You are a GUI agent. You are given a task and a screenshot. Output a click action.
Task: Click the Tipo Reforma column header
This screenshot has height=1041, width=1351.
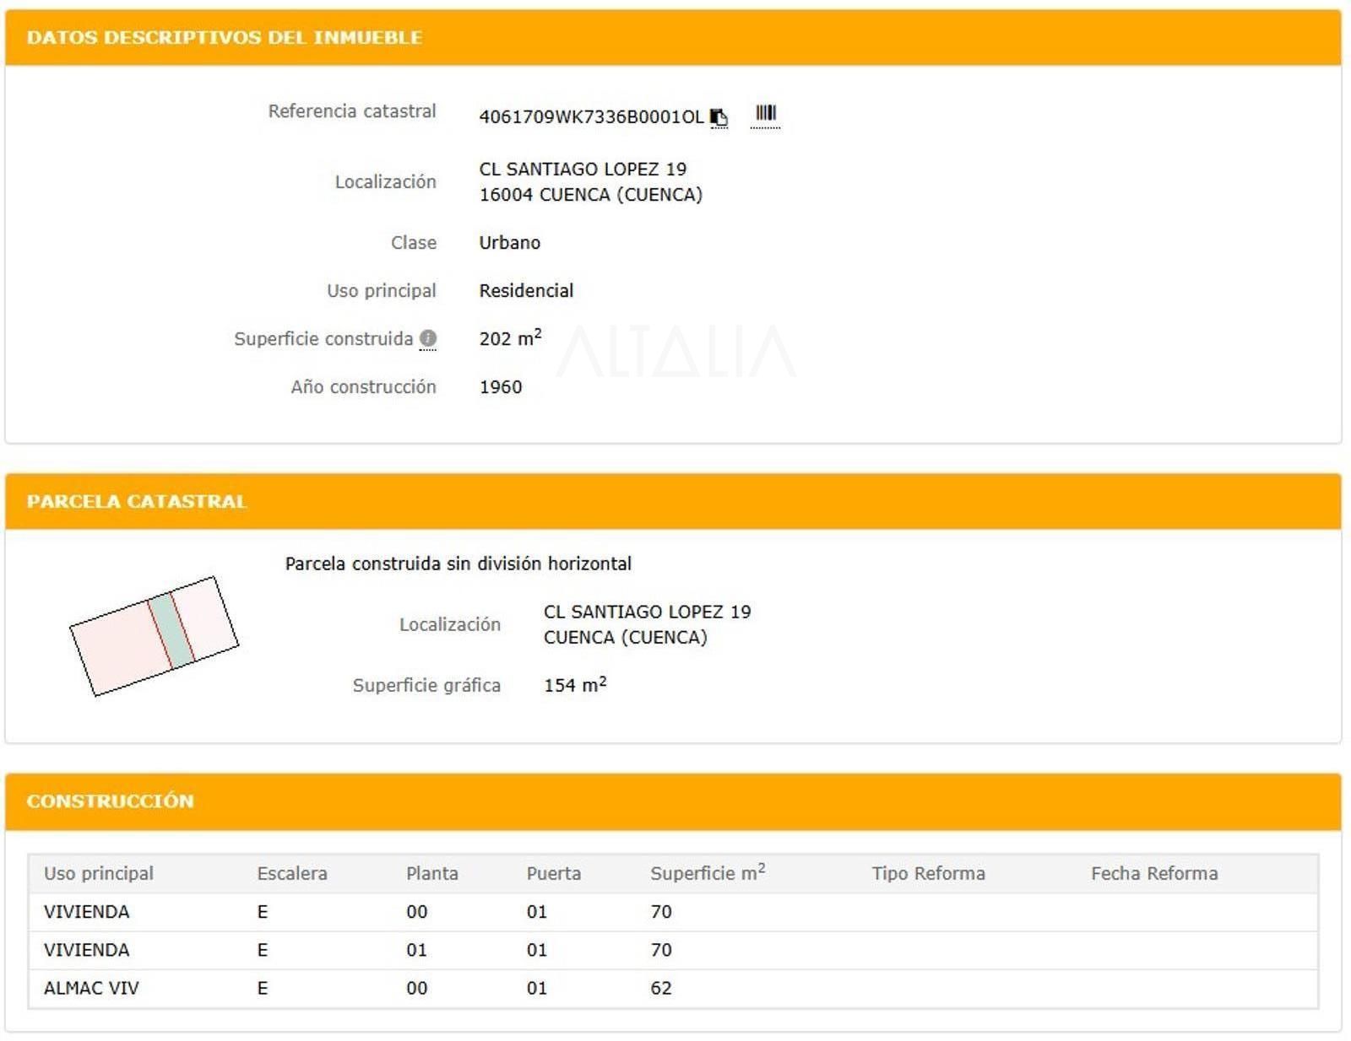pos(928,874)
